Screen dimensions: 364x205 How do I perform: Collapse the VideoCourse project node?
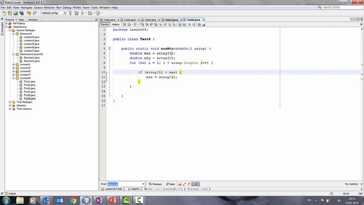tap(6, 27)
